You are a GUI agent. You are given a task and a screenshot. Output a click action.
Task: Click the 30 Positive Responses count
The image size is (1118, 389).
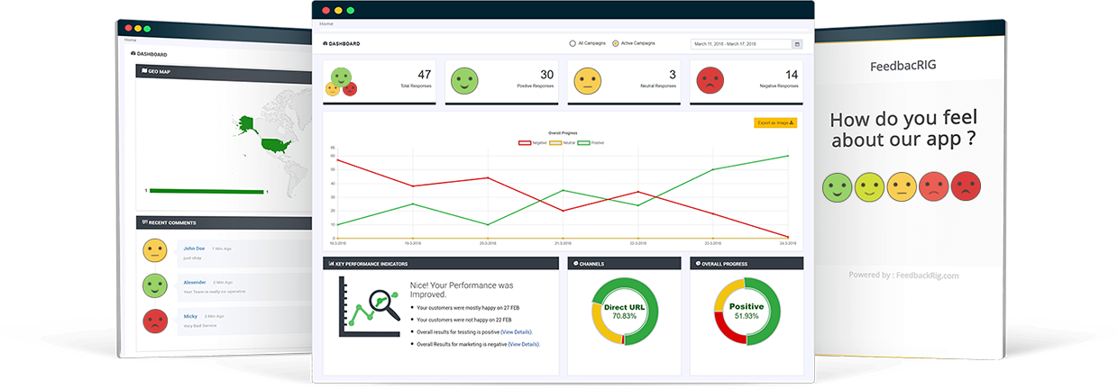[547, 75]
